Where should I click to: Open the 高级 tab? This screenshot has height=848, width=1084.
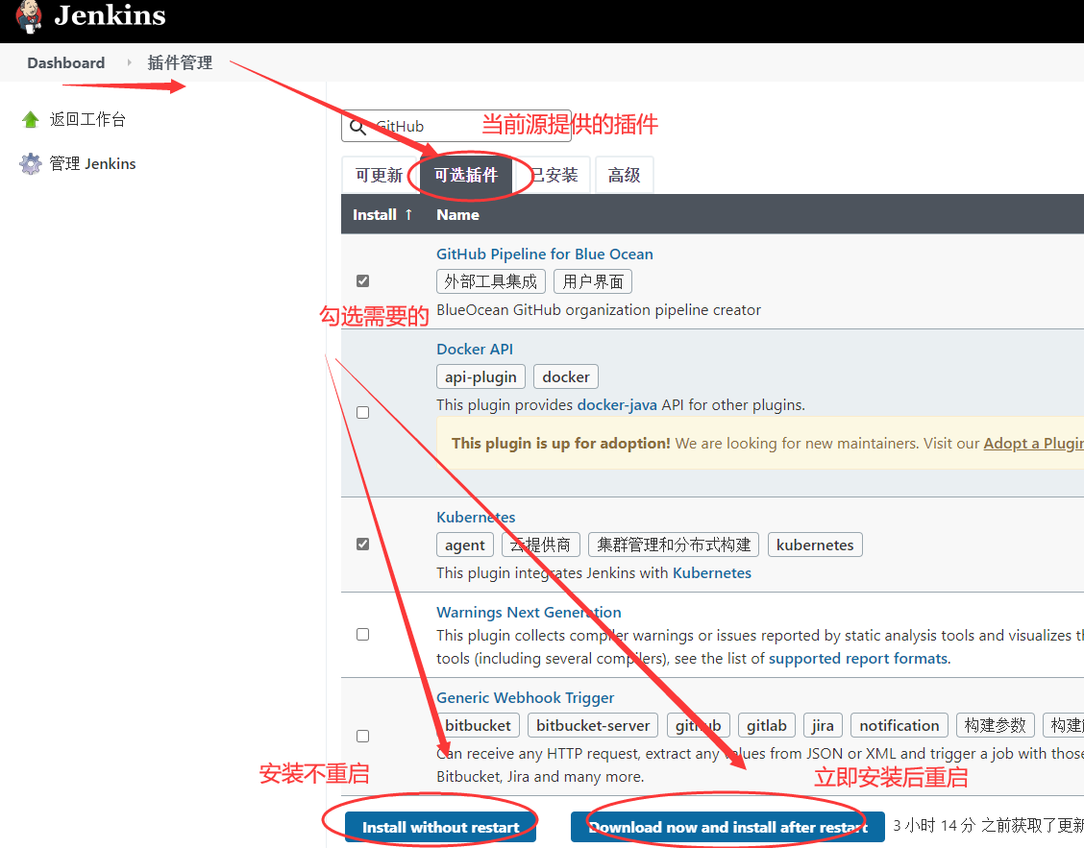(x=625, y=175)
